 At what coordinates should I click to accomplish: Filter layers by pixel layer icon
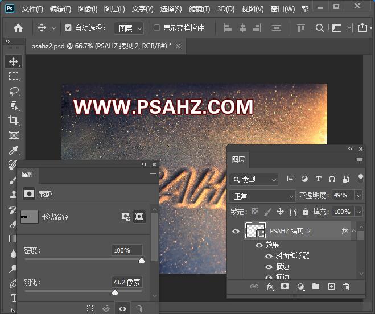click(291, 179)
